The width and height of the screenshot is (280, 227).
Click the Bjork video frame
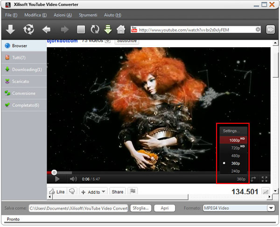pos(159,109)
